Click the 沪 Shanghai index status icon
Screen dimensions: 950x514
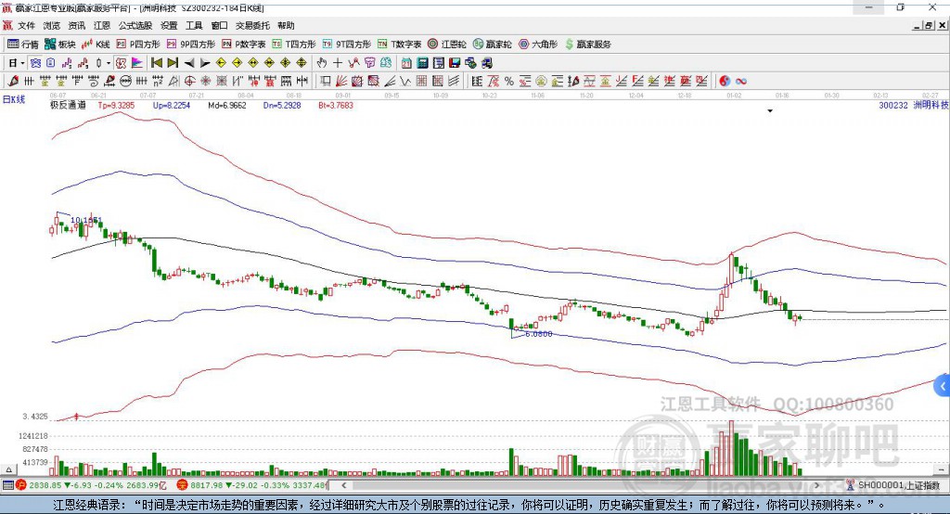pos(21,485)
